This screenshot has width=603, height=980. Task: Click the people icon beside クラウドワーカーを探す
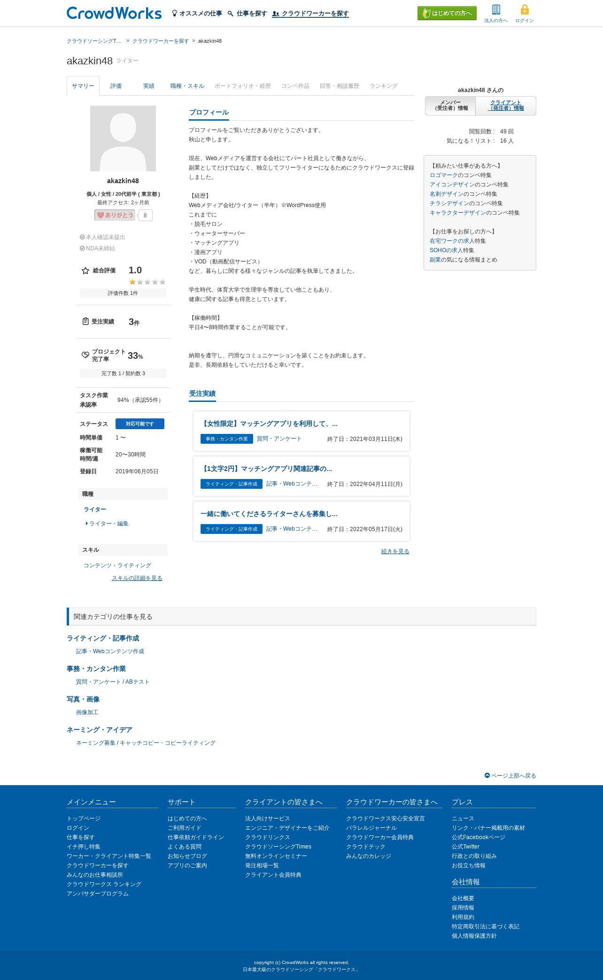tap(276, 14)
